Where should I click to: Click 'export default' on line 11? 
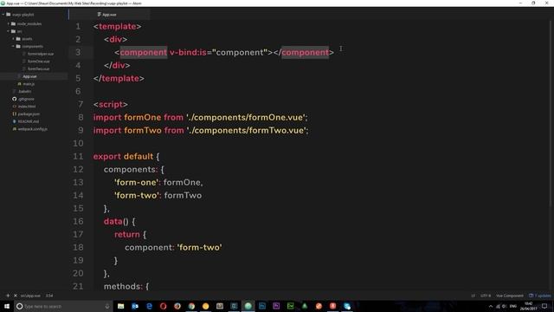pyautogui.click(x=123, y=156)
